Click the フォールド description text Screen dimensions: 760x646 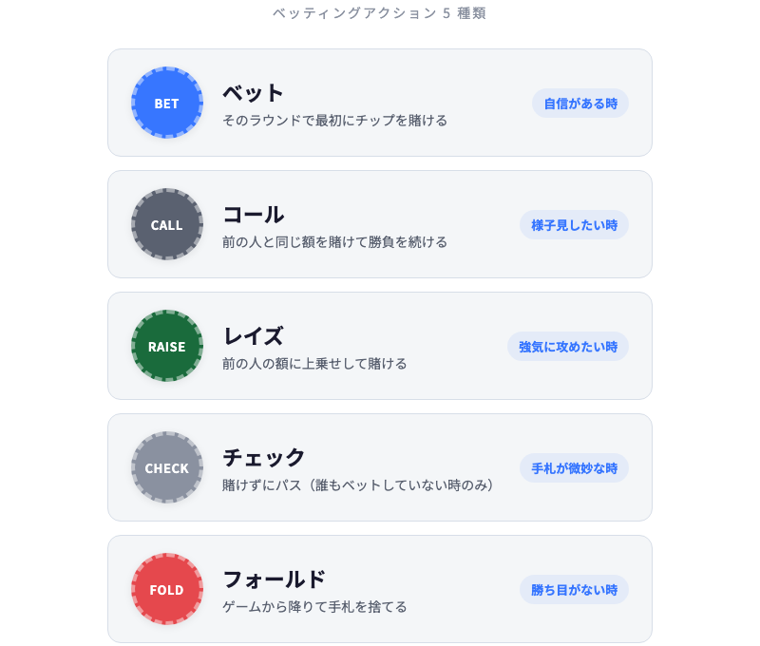(313, 605)
